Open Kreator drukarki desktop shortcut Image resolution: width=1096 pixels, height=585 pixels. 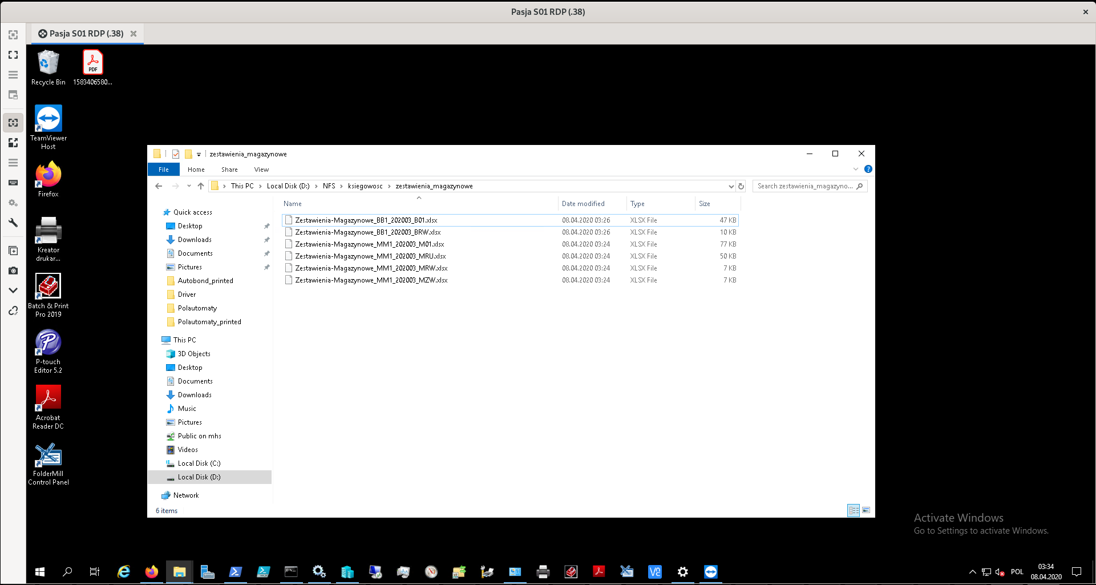coord(48,239)
